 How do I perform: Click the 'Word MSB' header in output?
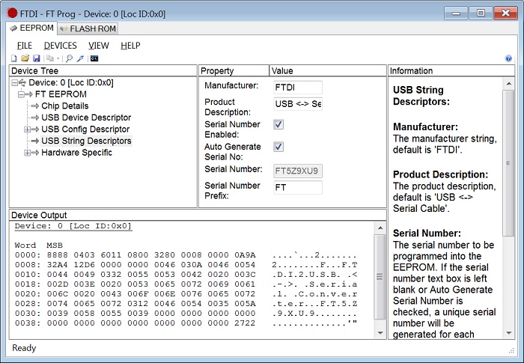[38, 245]
